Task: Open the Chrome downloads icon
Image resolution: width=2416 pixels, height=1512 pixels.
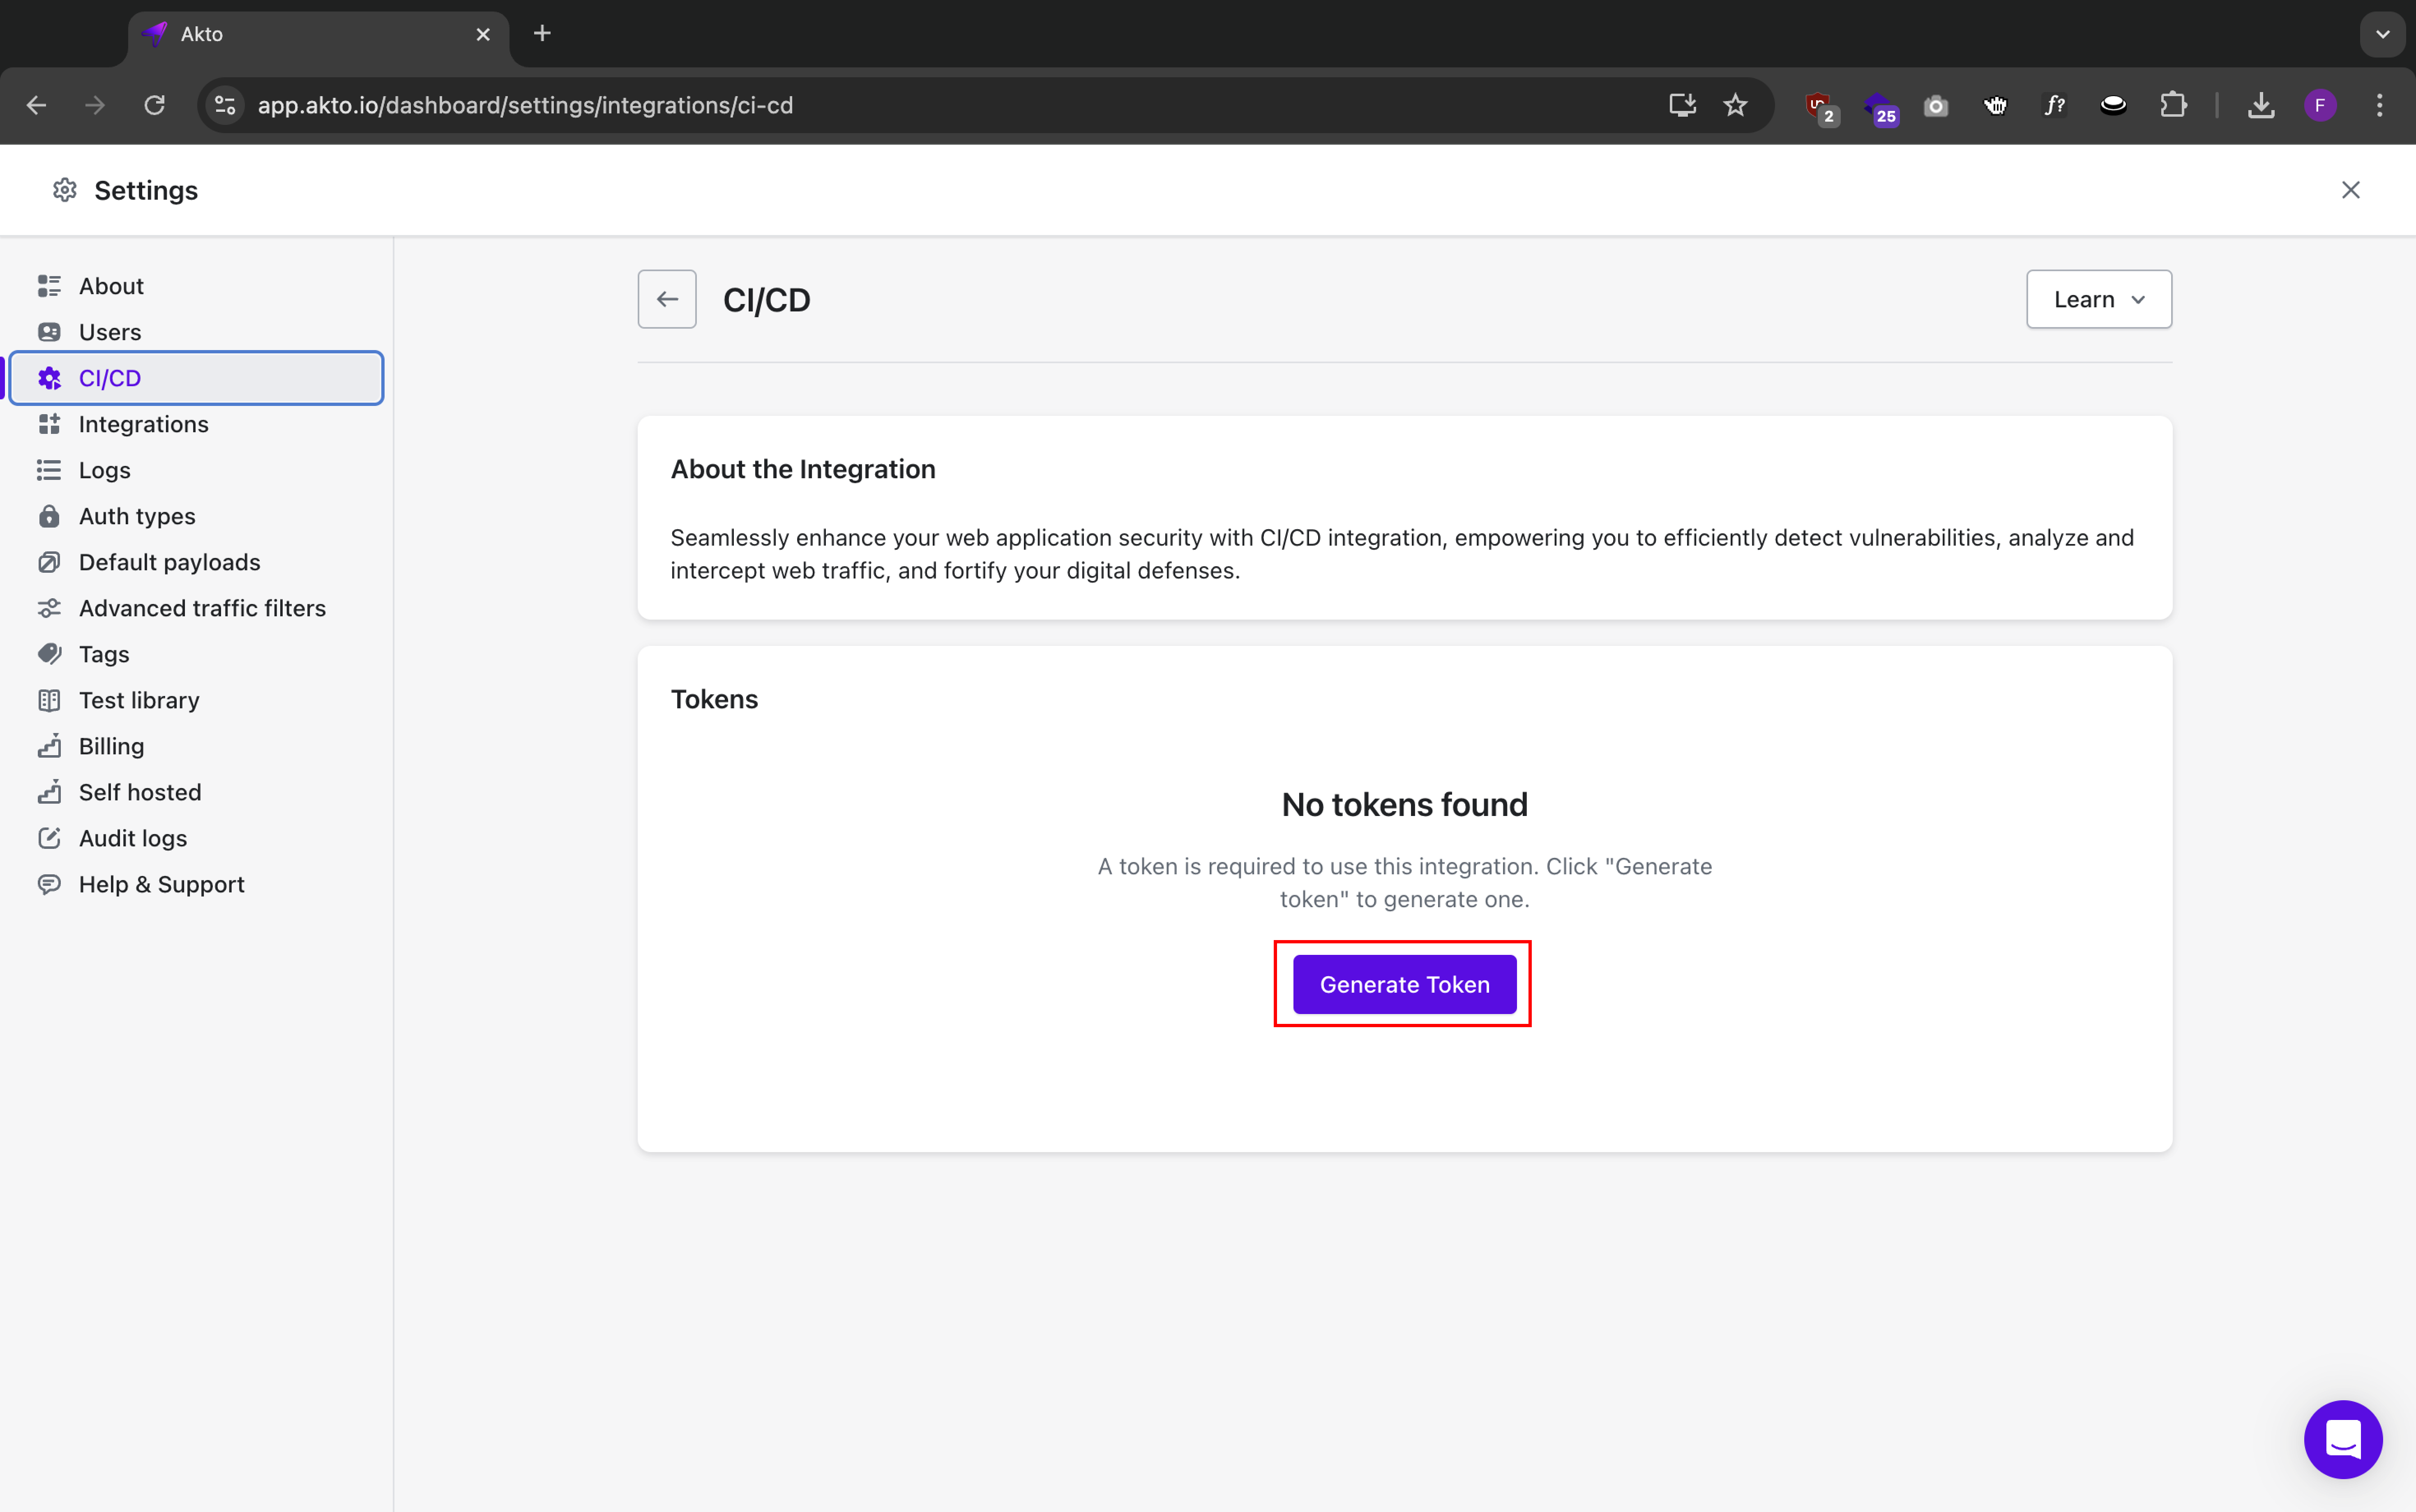Action: tap(2261, 105)
